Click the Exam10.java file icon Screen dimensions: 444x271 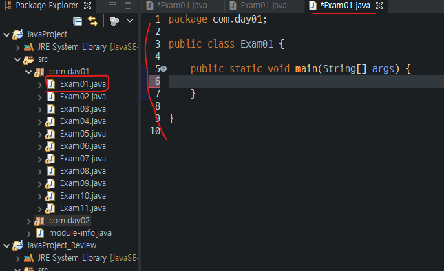50,196
